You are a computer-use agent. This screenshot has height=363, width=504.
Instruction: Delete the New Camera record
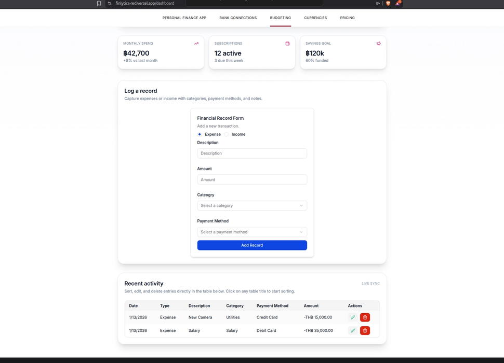click(x=365, y=317)
